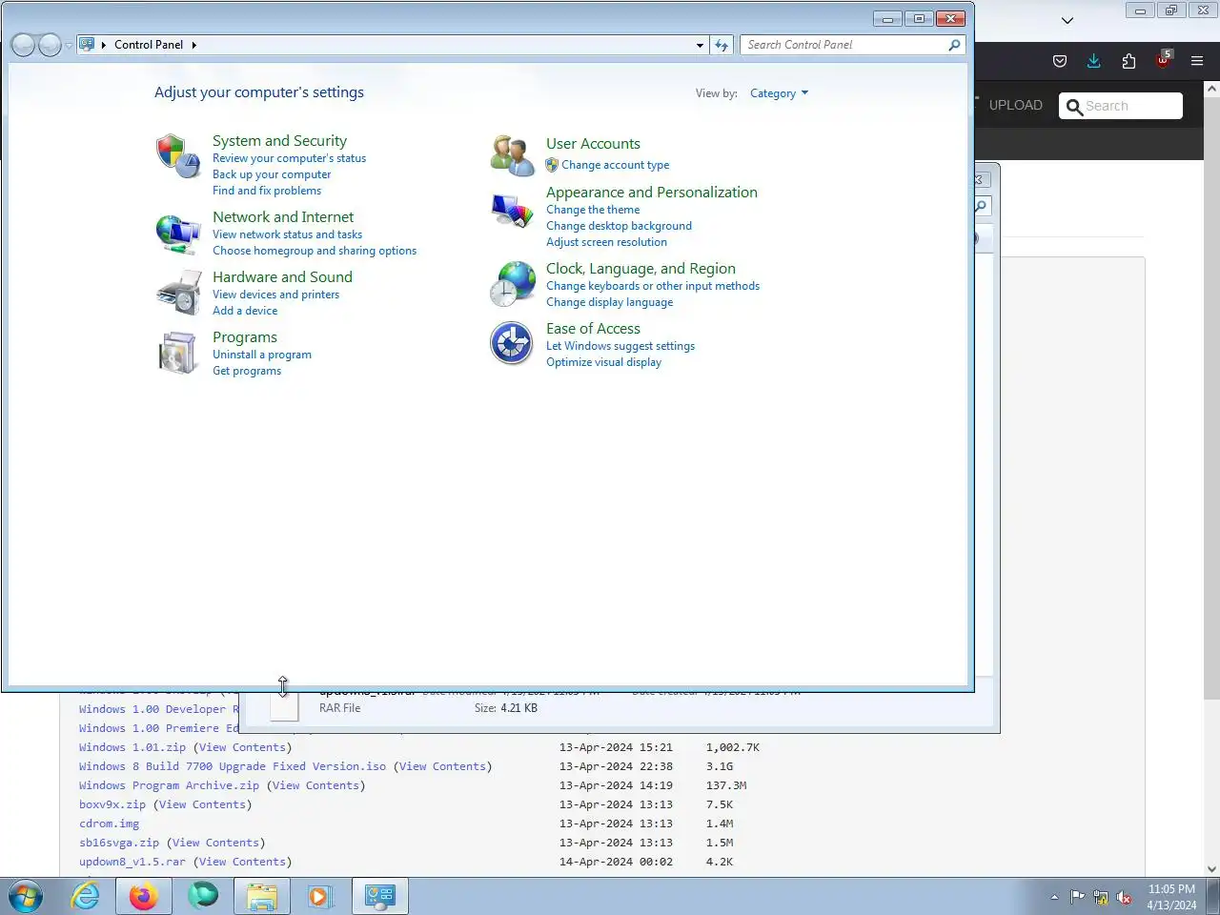Click Change display language link
This screenshot has width=1220, height=915.
pos(609,302)
